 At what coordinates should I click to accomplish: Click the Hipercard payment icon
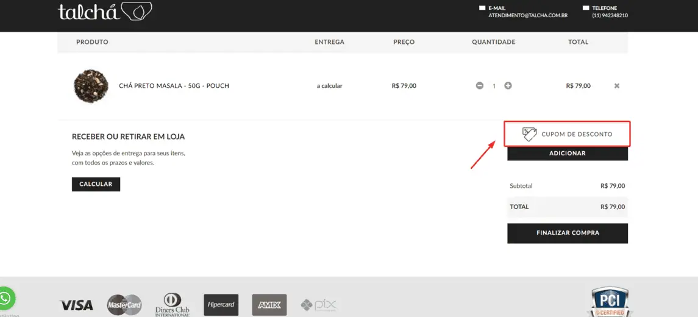pyautogui.click(x=221, y=305)
